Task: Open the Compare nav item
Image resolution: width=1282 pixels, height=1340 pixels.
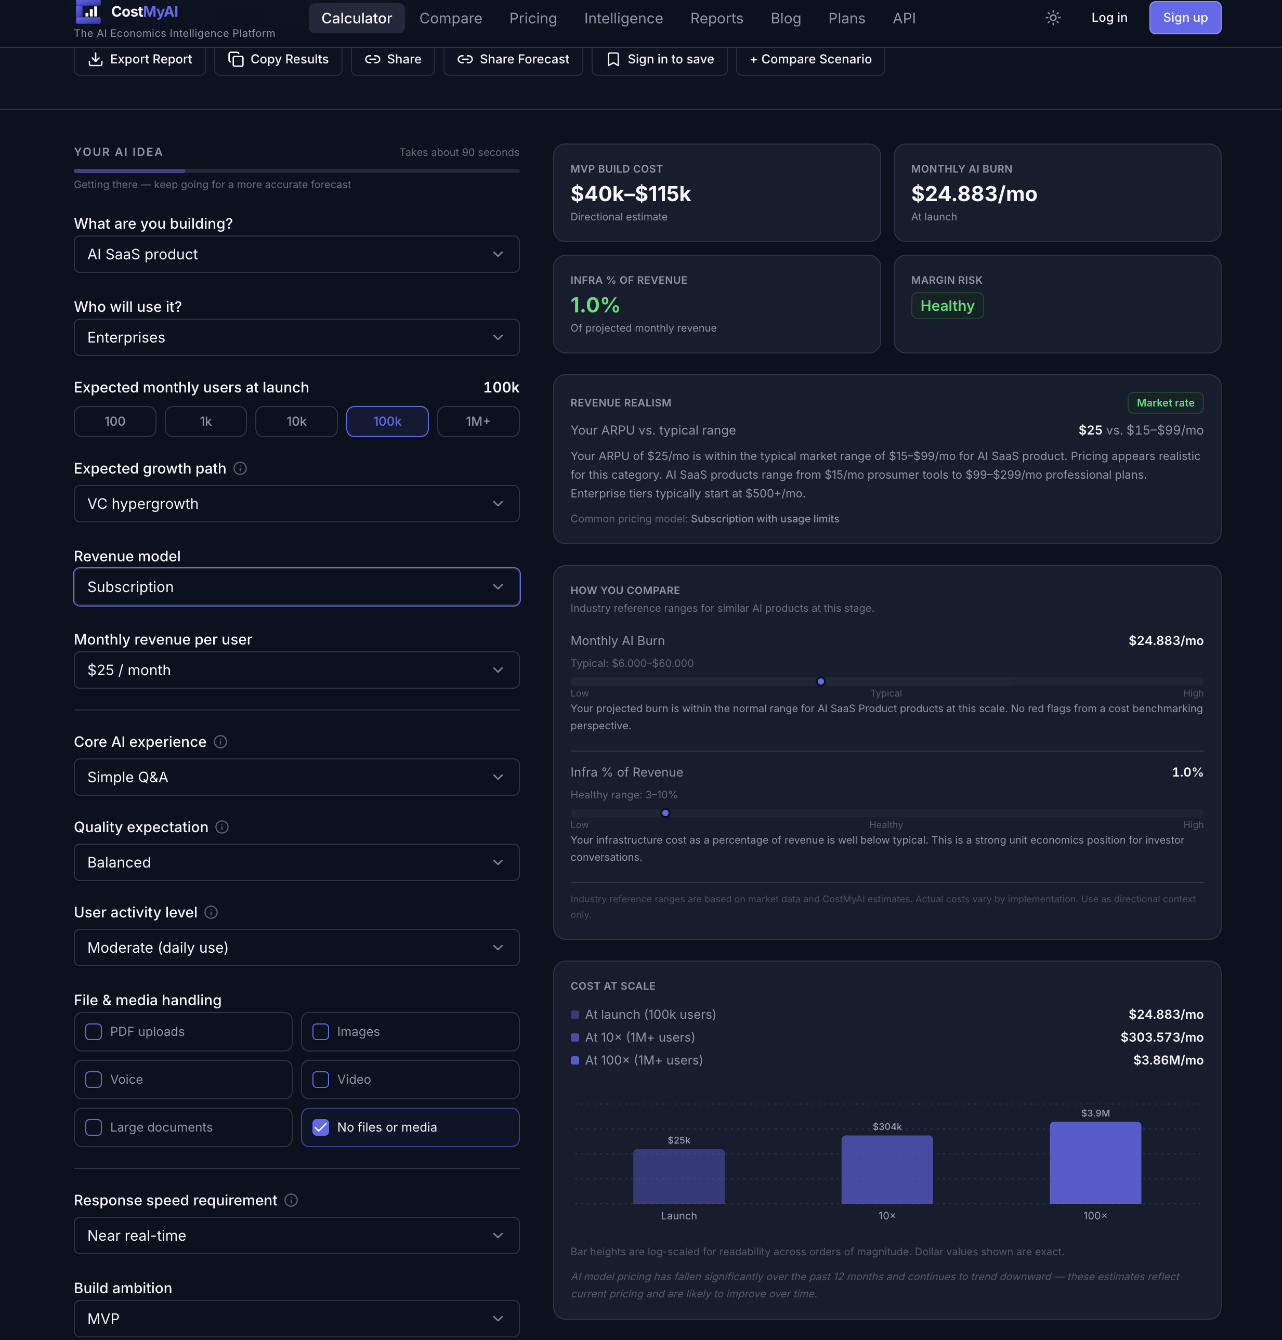Action: [x=451, y=18]
